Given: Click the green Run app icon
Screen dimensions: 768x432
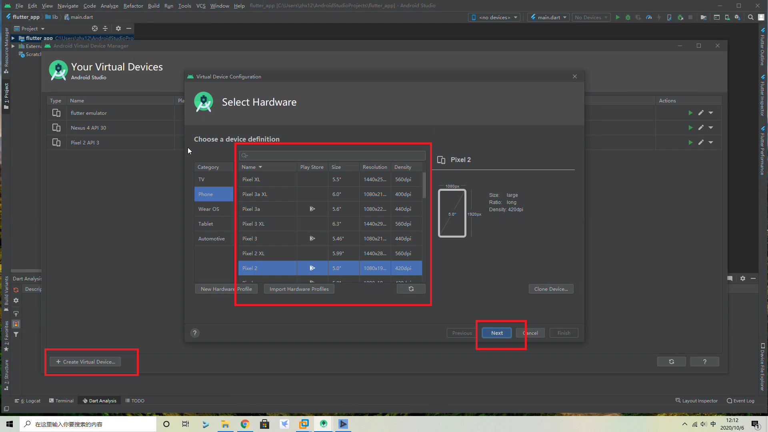Looking at the screenshot, I should coord(618,17).
